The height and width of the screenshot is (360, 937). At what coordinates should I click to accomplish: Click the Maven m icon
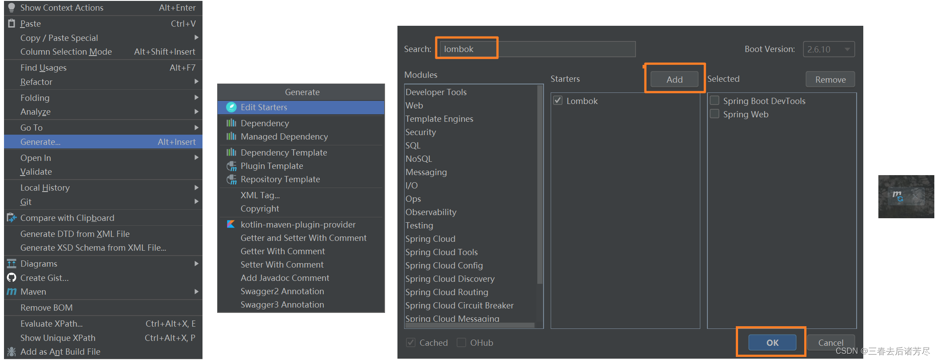[x=12, y=292]
